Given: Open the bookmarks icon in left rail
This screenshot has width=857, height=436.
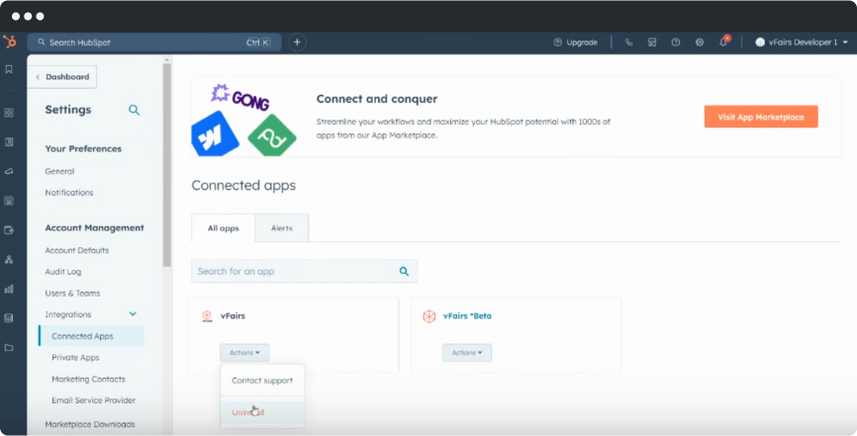Looking at the screenshot, I should pos(9,69).
